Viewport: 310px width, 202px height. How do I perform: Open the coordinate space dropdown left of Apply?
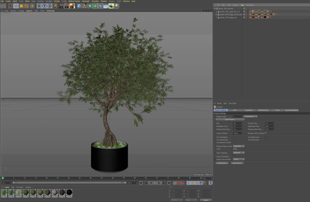[177, 200]
